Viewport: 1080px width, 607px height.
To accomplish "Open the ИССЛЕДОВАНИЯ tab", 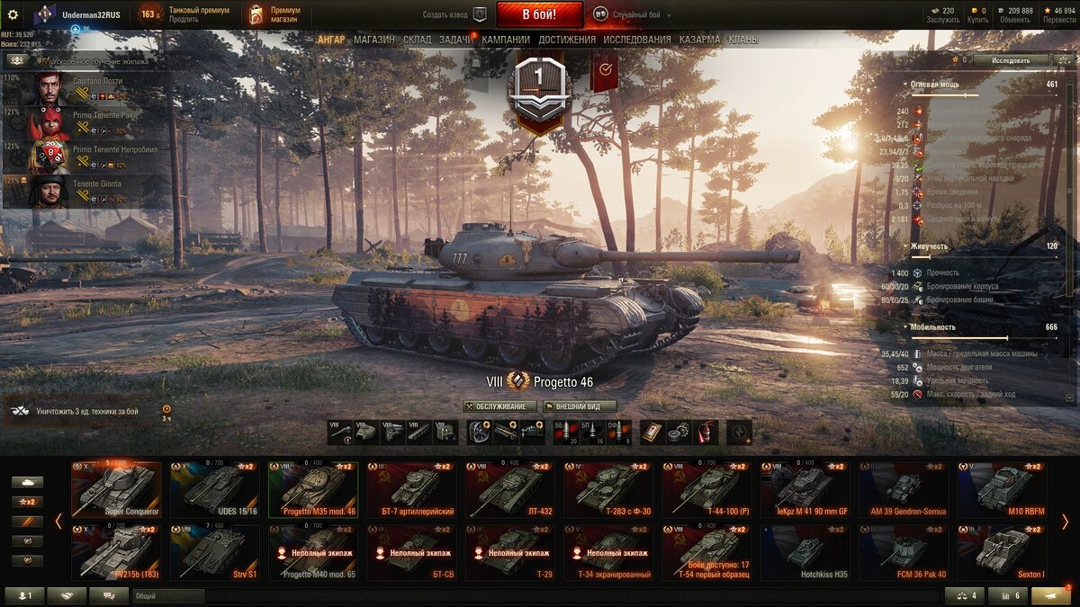I will click(636, 40).
